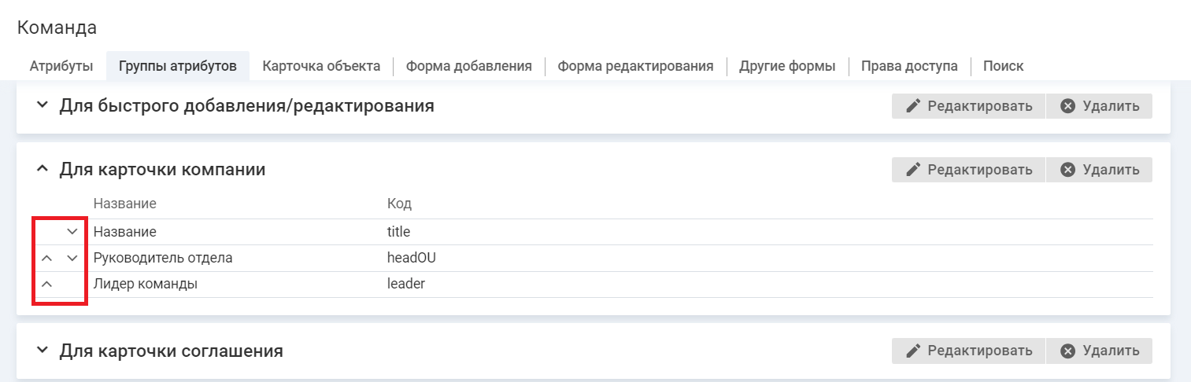The image size is (1191, 382).
Task: Open the Другие формы tab
Action: click(787, 66)
